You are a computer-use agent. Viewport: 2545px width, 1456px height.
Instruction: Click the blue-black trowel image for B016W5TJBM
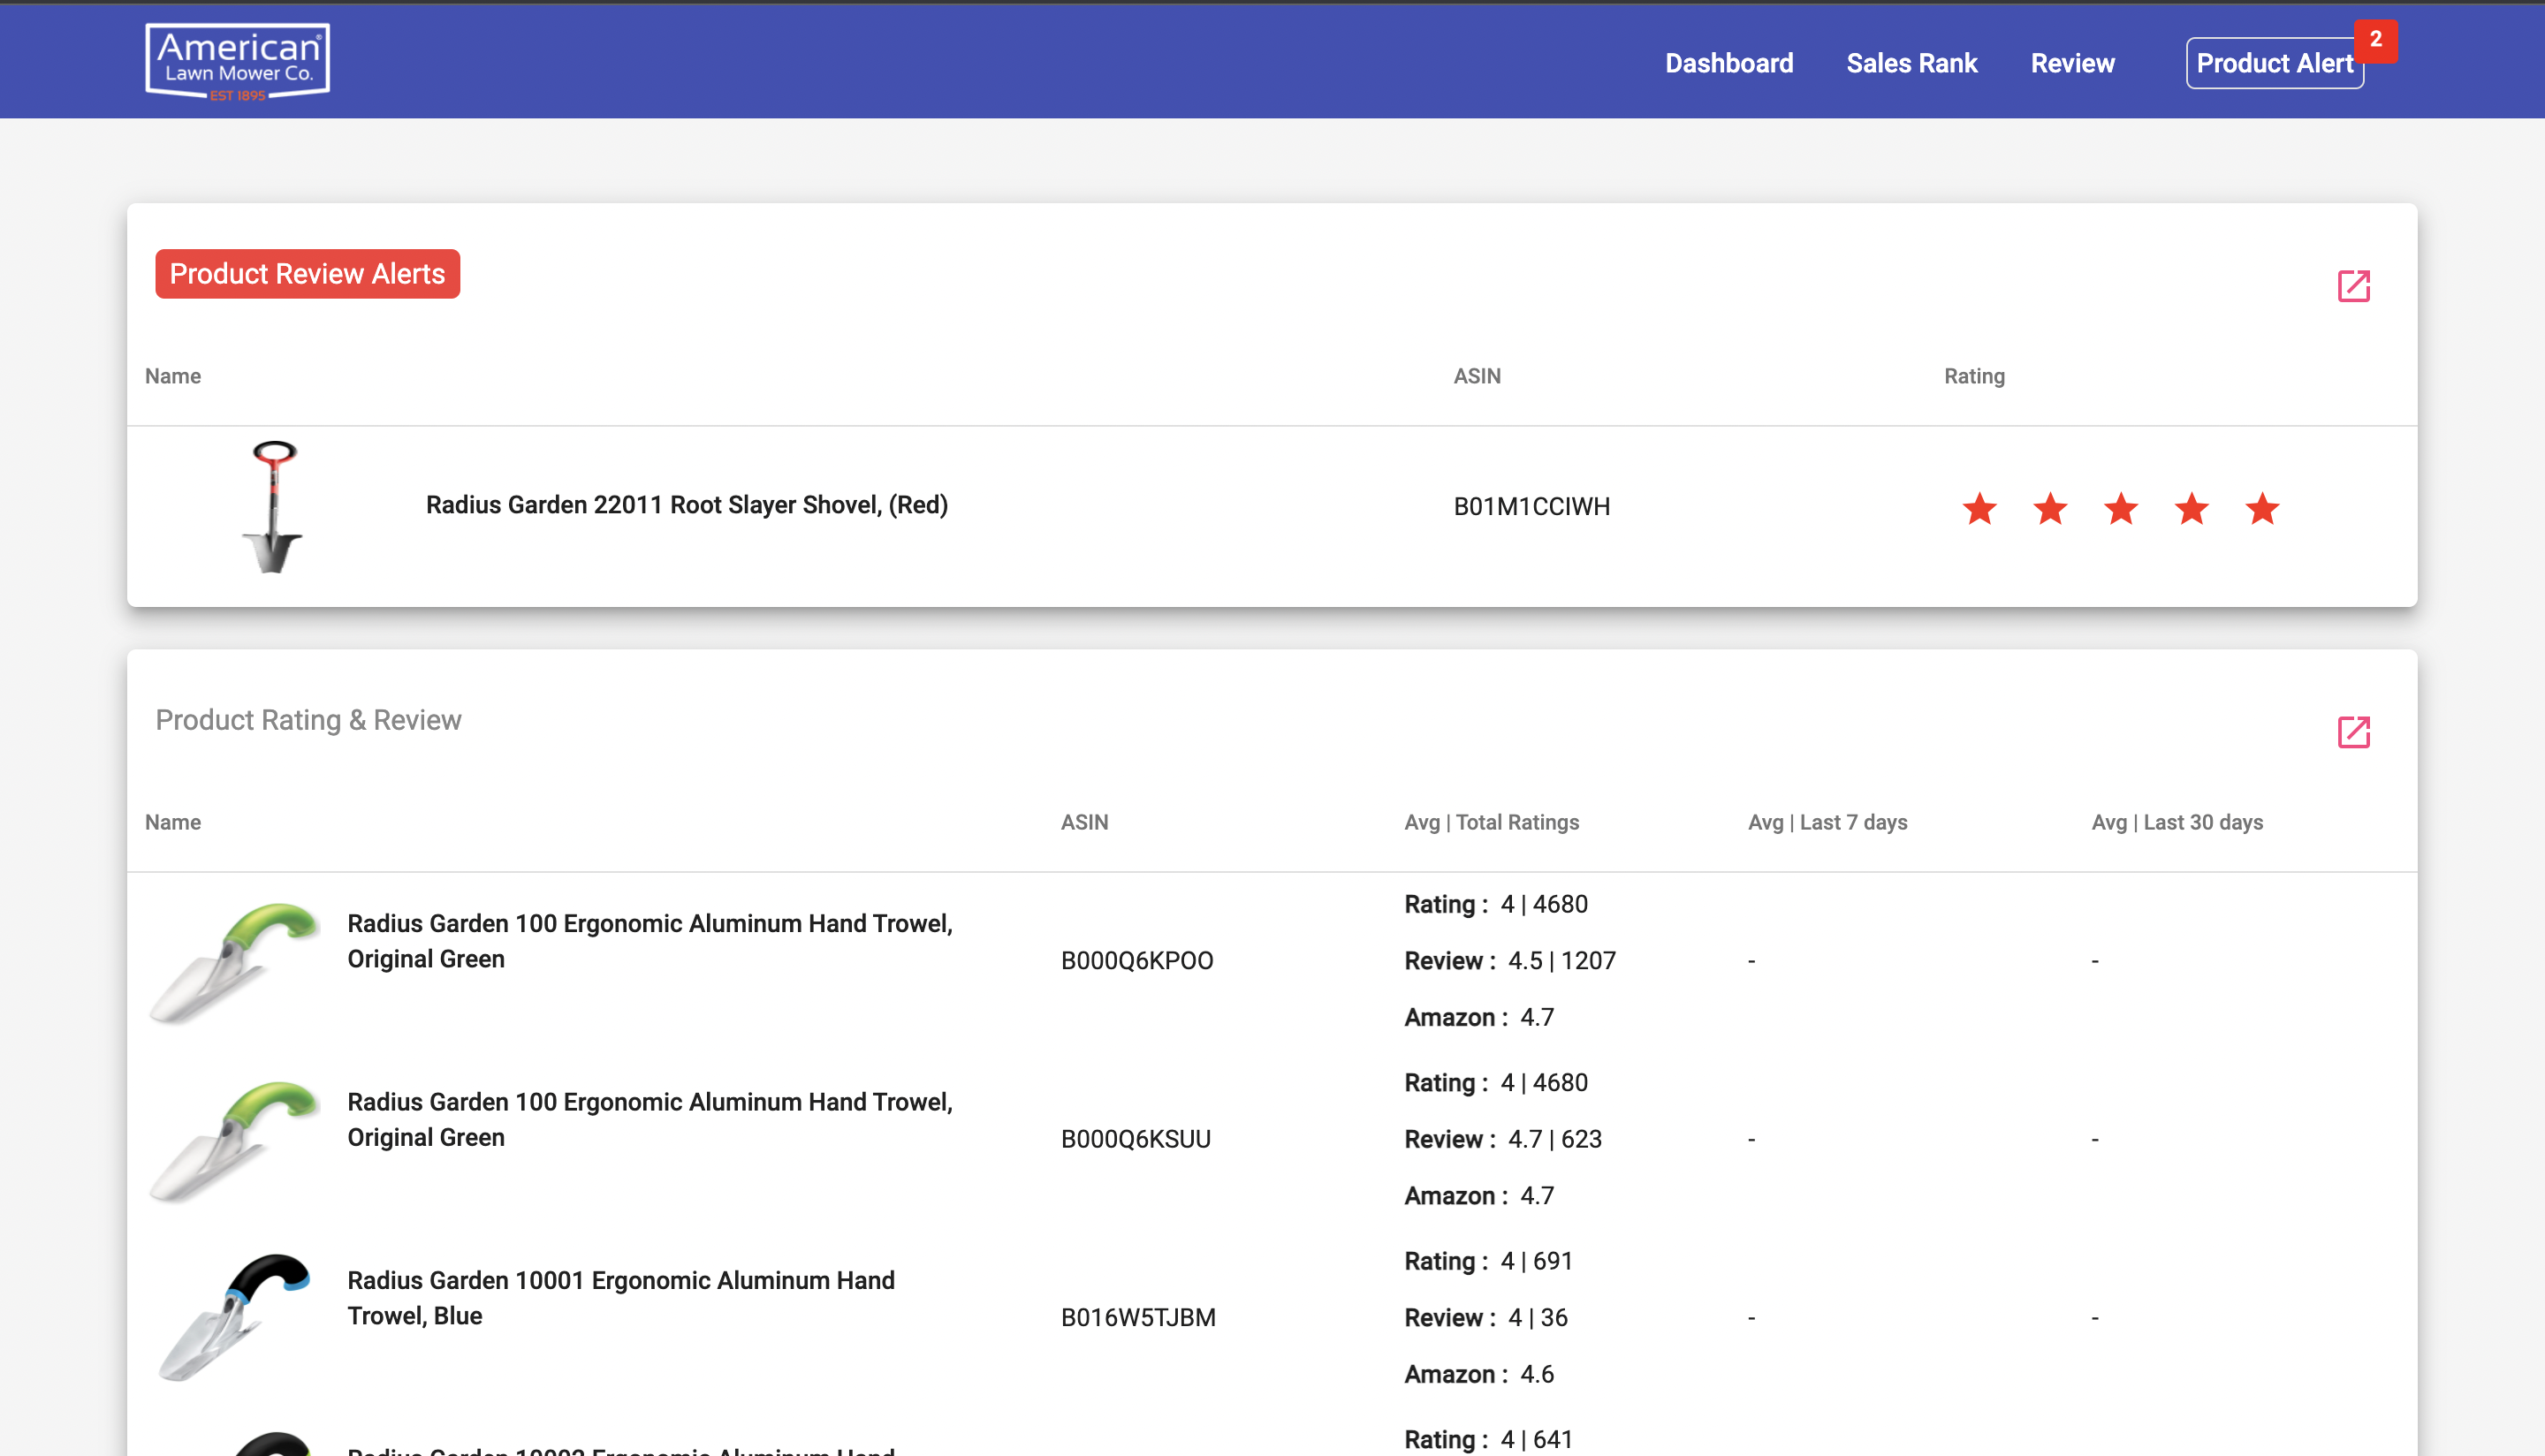(x=236, y=1318)
